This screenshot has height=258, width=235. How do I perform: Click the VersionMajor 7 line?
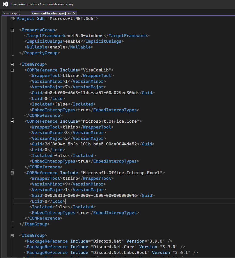click(x=68, y=87)
